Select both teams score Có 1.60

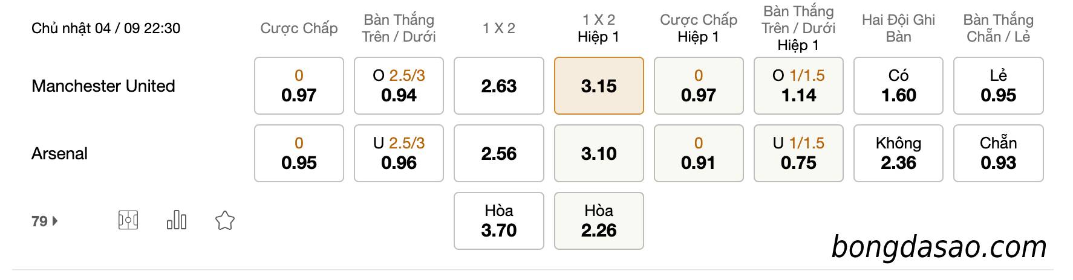coord(898,86)
